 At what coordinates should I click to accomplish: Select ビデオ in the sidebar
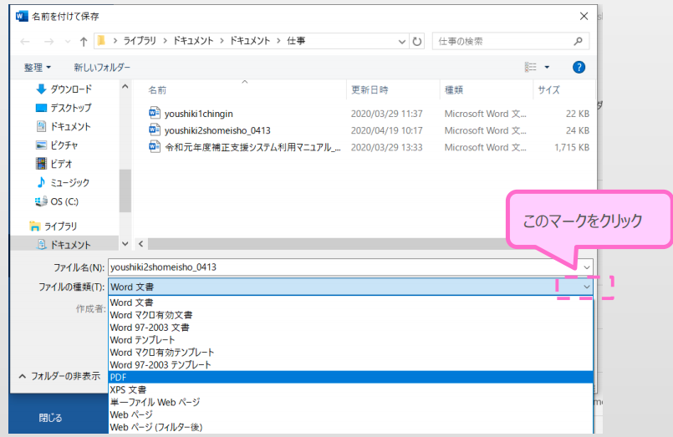point(54,164)
